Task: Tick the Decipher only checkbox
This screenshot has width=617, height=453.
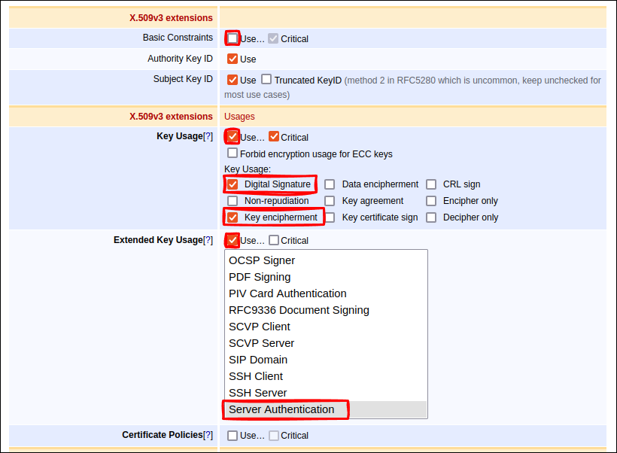Action: (x=431, y=217)
